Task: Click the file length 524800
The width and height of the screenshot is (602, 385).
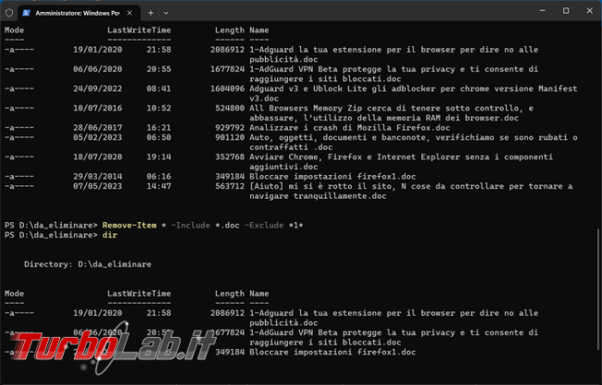Action: point(230,108)
